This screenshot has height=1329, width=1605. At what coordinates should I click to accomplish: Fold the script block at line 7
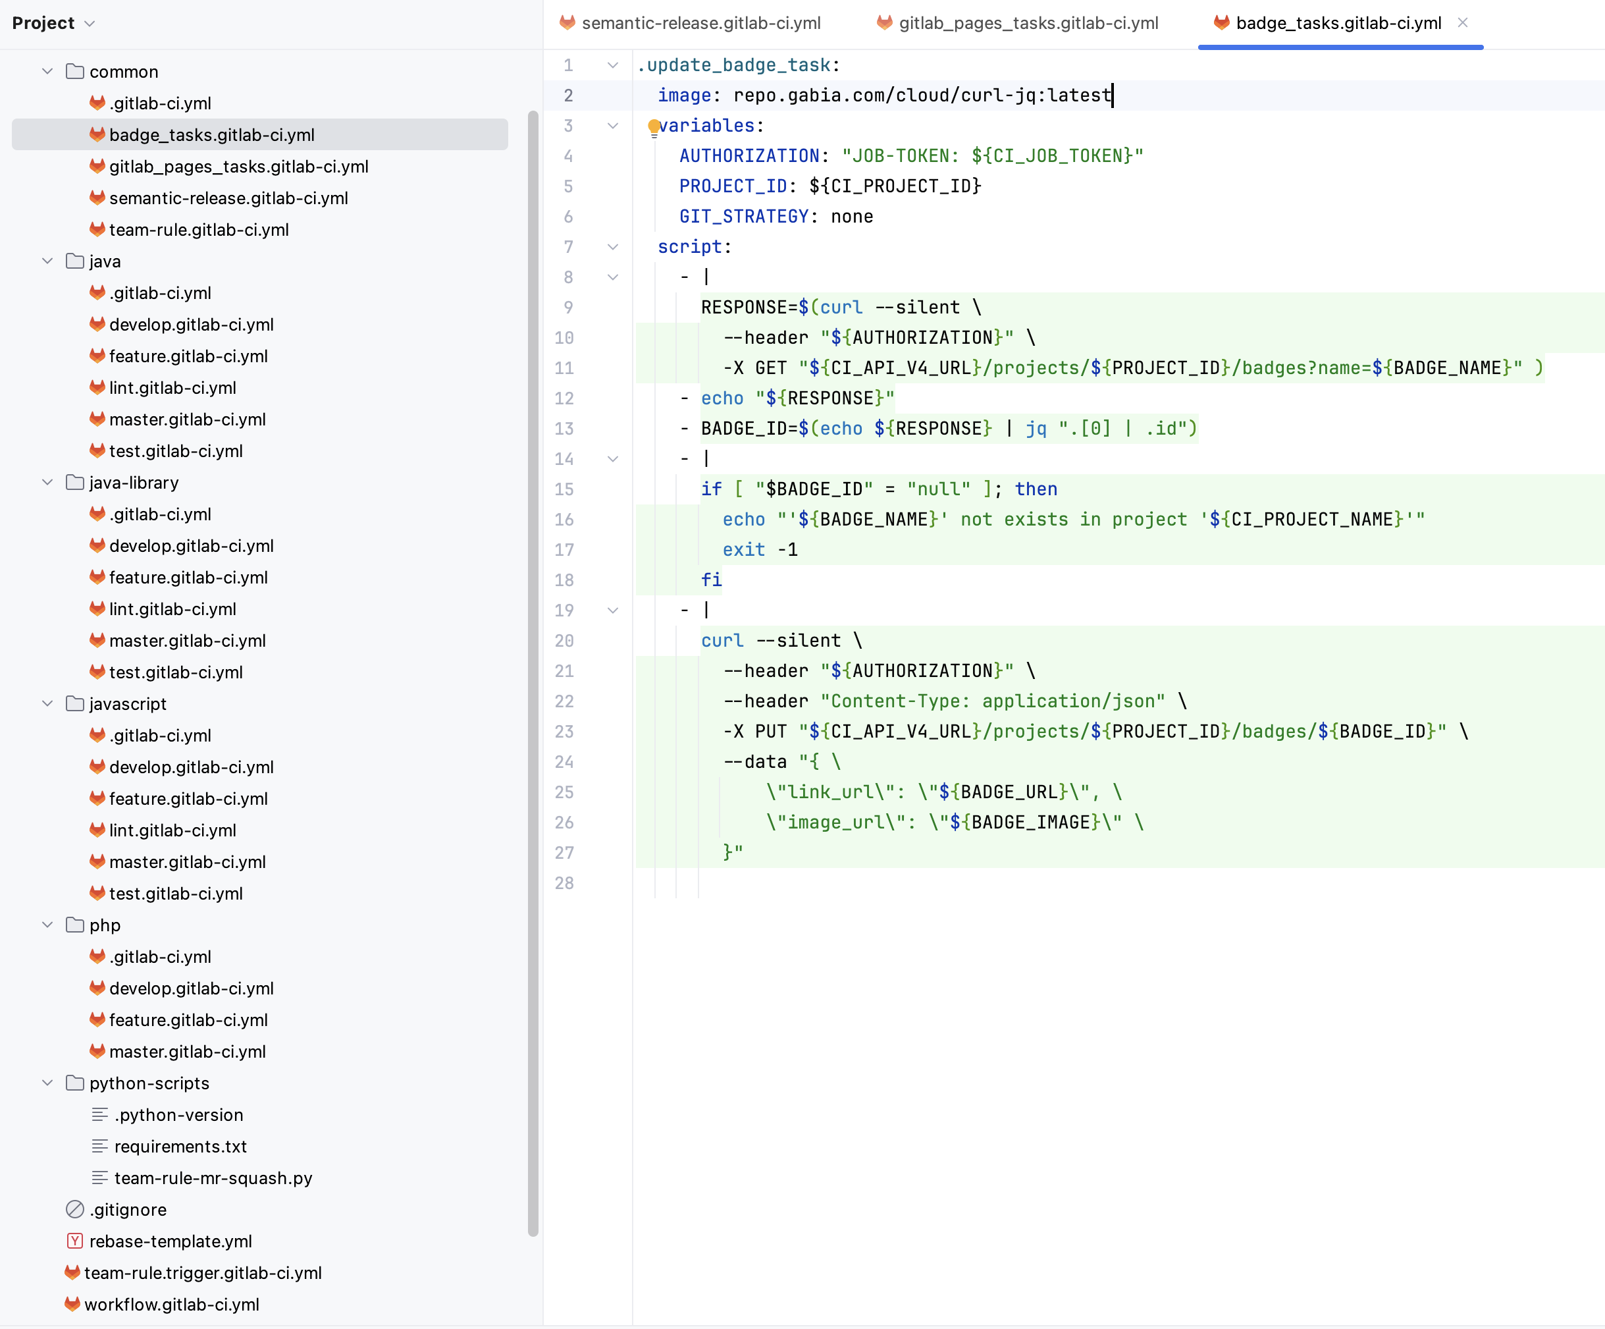coord(613,247)
